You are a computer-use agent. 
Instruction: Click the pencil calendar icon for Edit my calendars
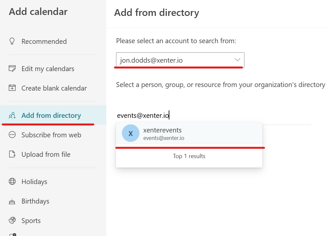(12, 68)
